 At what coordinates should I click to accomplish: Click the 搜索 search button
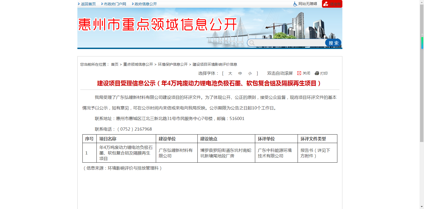coord(333,43)
